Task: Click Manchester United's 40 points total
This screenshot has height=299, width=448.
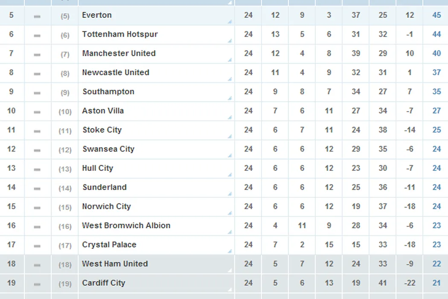Action: point(436,53)
